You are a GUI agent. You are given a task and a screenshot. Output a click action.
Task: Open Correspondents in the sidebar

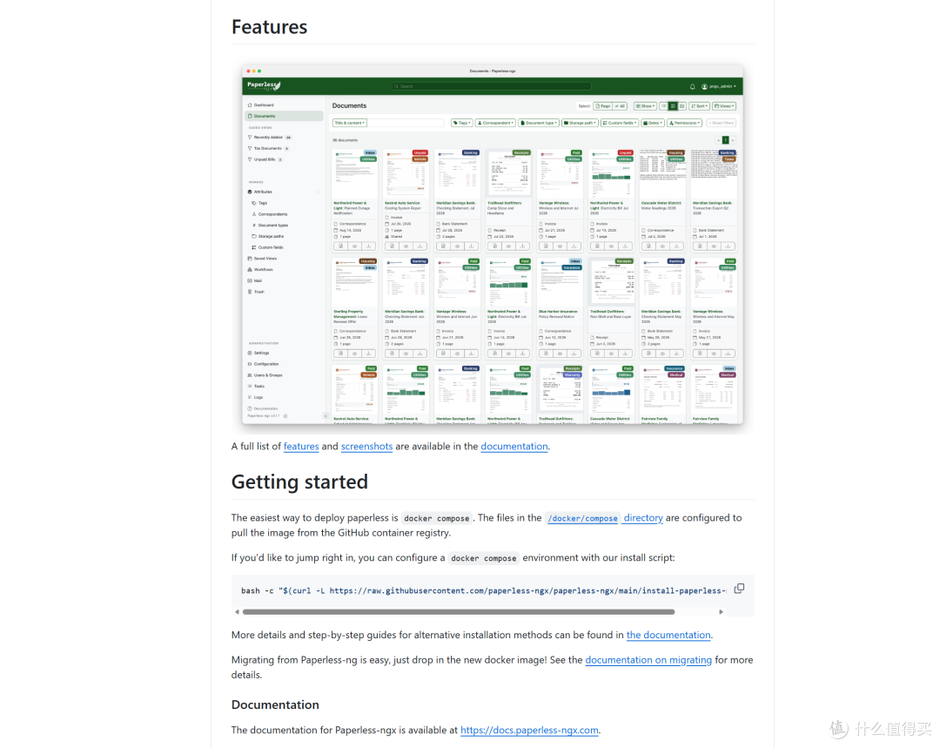coord(270,214)
